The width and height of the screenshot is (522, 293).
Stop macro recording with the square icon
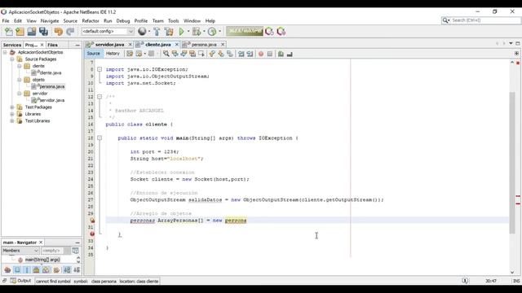[x=270, y=54]
